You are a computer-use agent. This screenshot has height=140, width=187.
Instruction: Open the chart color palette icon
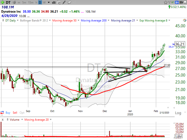pos(185,20)
